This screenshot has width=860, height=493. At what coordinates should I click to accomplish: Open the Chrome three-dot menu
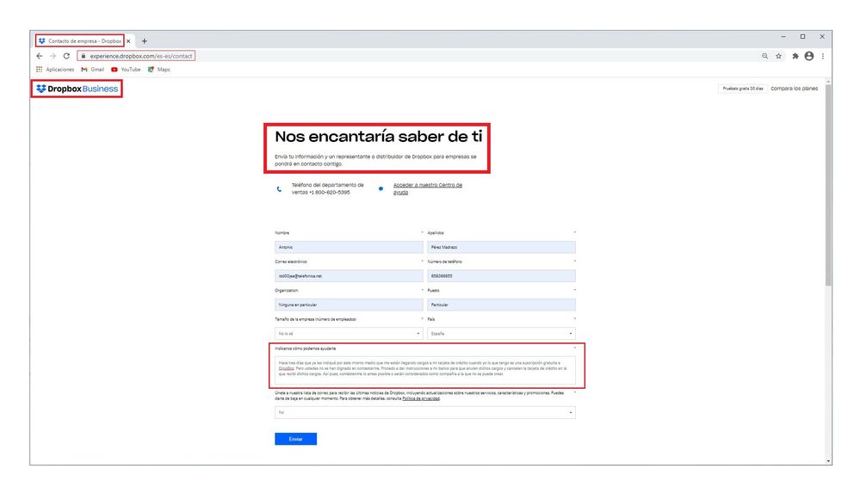823,56
